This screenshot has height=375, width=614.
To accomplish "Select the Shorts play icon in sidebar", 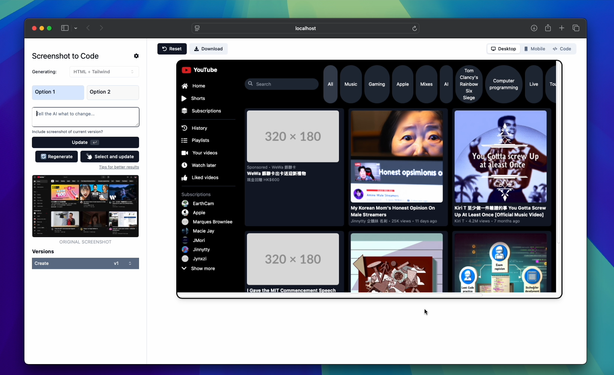I will (184, 98).
